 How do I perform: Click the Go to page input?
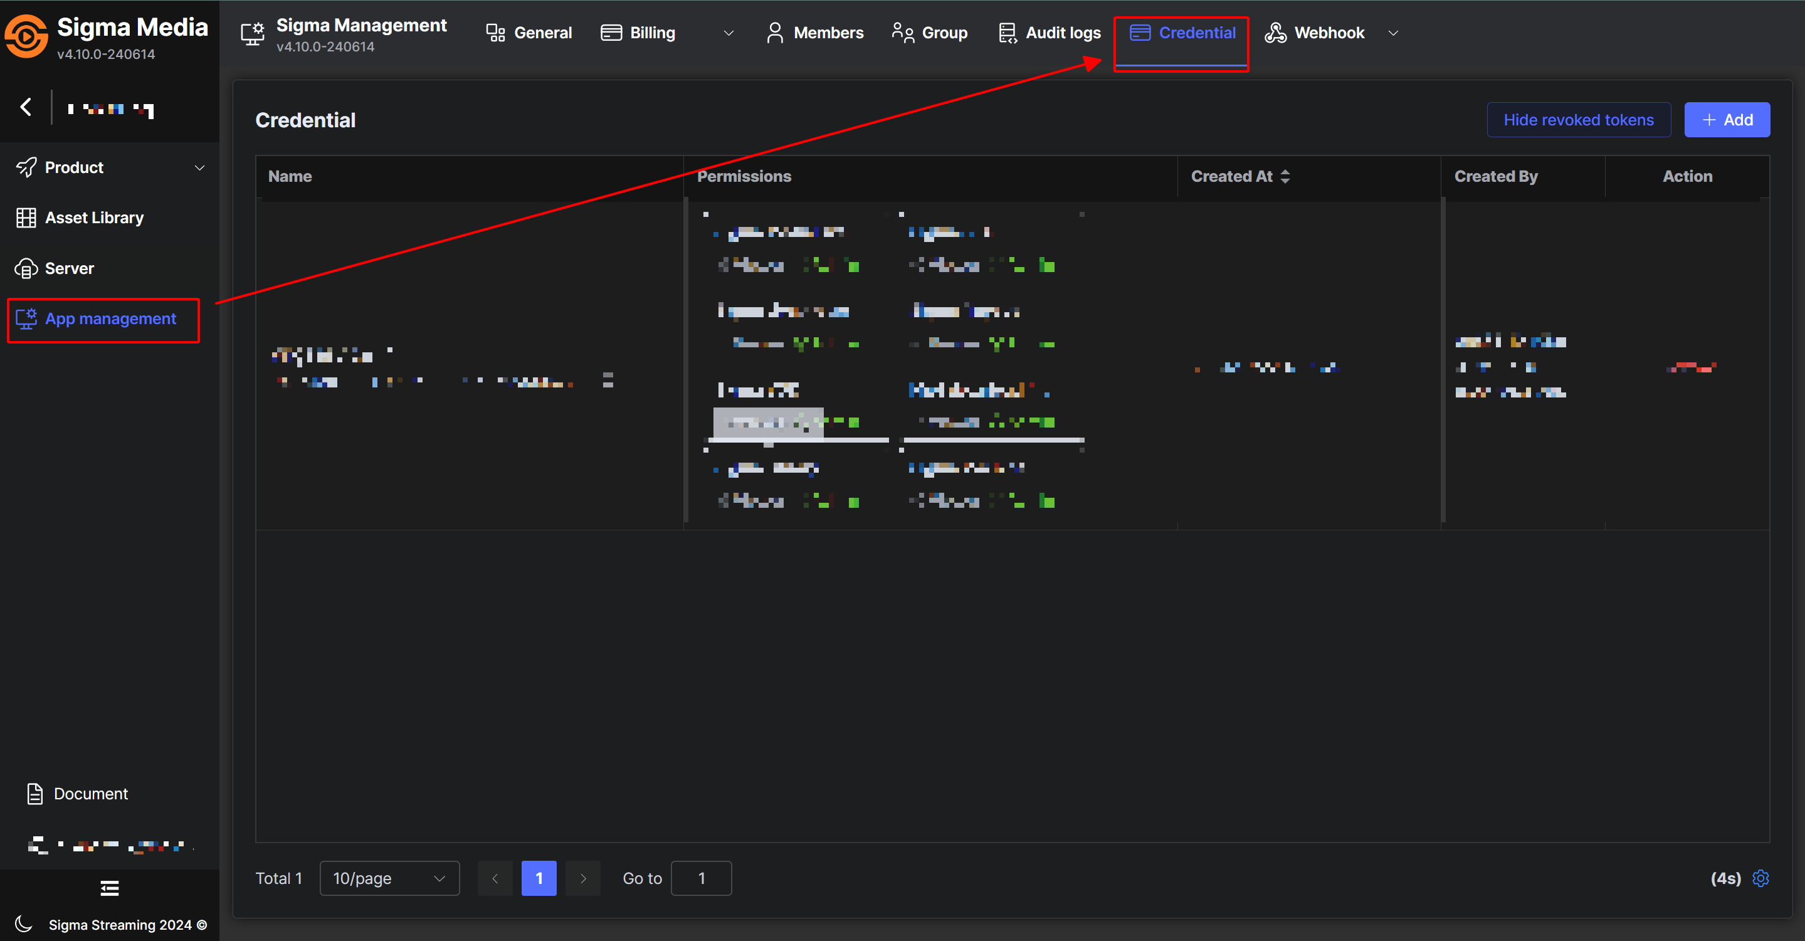(701, 878)
